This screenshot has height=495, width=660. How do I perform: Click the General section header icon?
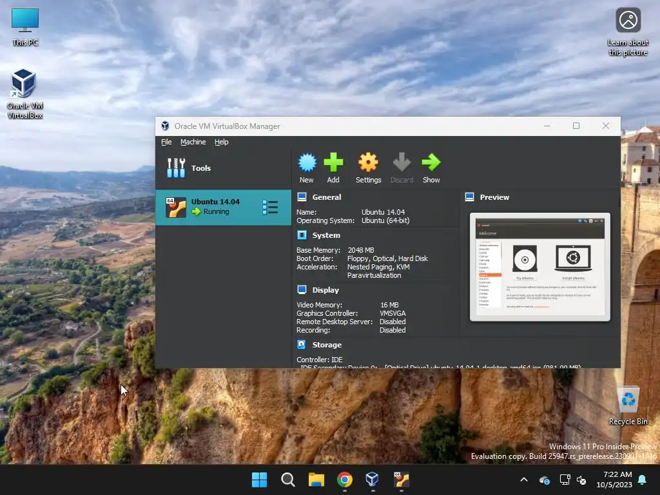pyautogui.click(x=302, y=197)
